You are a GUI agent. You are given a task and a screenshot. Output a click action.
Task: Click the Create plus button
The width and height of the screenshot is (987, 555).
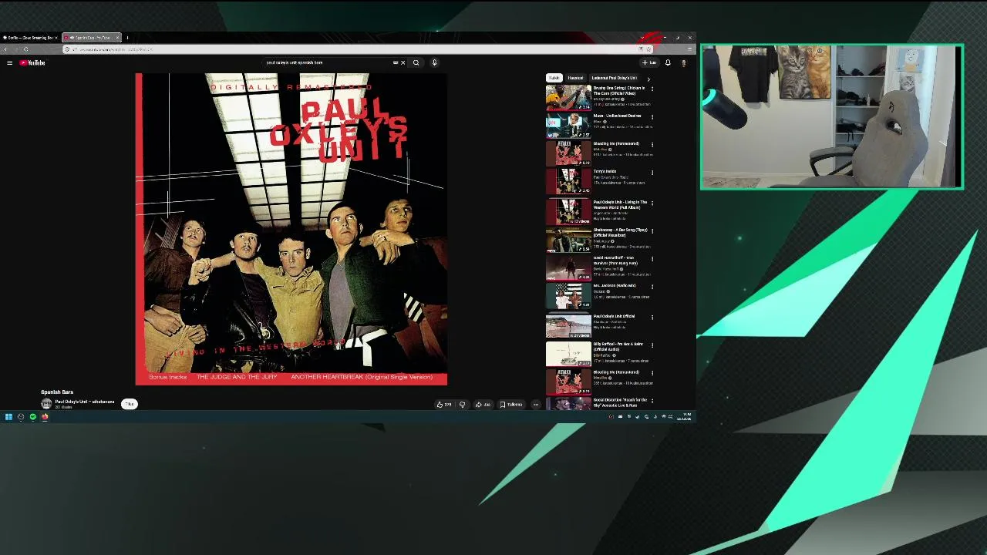tap(649, 62)
